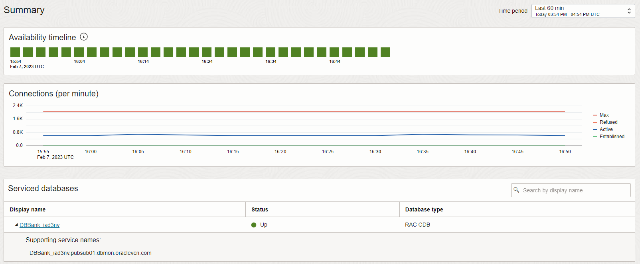Sort by the Database type column header

(x=424, y=209)
